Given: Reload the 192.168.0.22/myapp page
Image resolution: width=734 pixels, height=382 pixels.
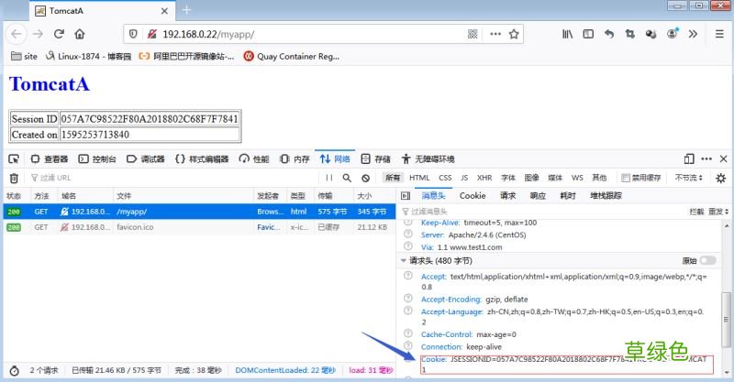Looking at the screenshot, I should [x=59, y=34].
